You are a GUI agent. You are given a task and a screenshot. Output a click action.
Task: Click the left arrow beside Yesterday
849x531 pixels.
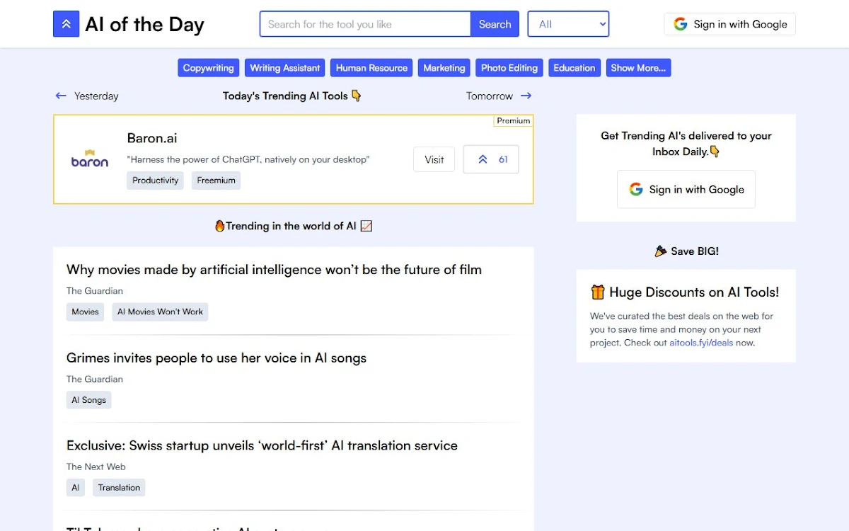tap(61, 96)
